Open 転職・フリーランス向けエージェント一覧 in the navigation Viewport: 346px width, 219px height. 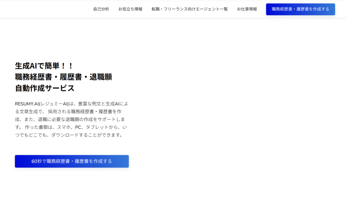(x=190, y=9)
